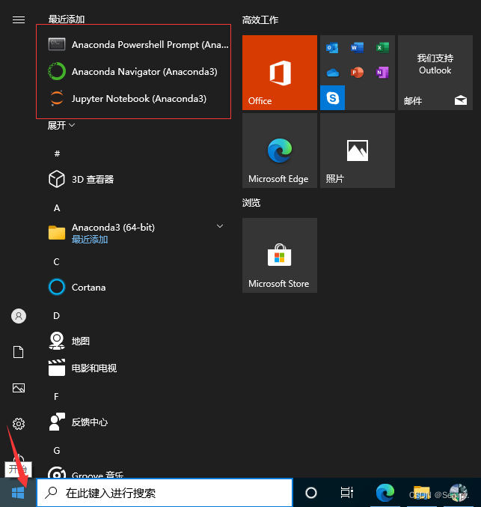Click the taskbar search box
This screenshot has width=481, height=507.
tap(165, 493)
